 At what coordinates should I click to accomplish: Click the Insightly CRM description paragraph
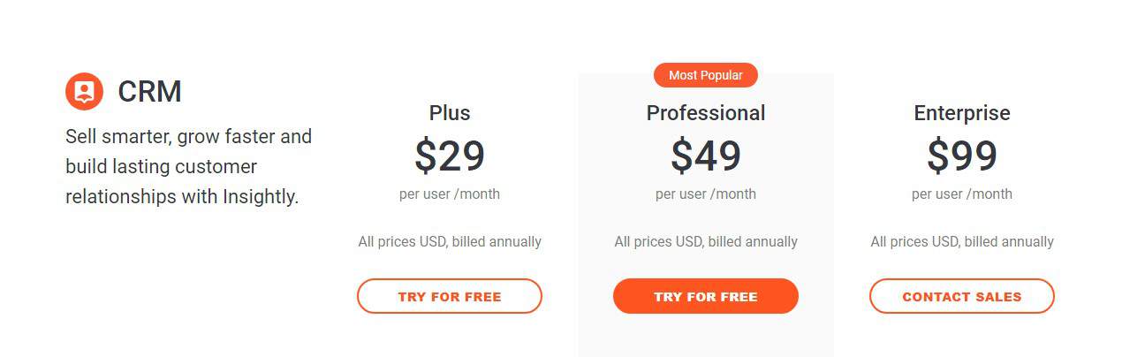(x=189, y=167)
